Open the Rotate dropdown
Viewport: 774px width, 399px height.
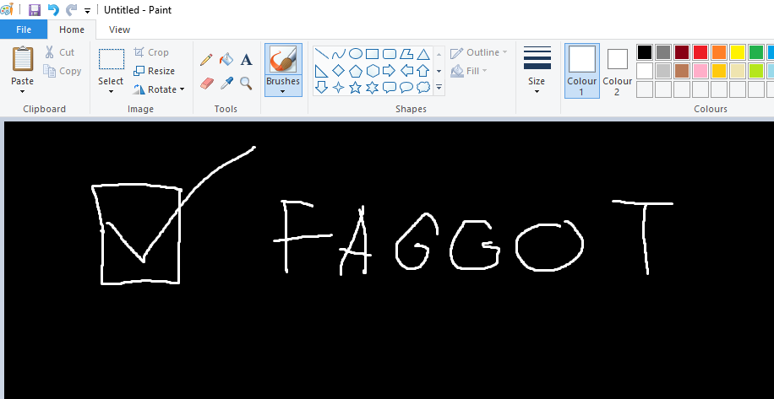(159, 89)
